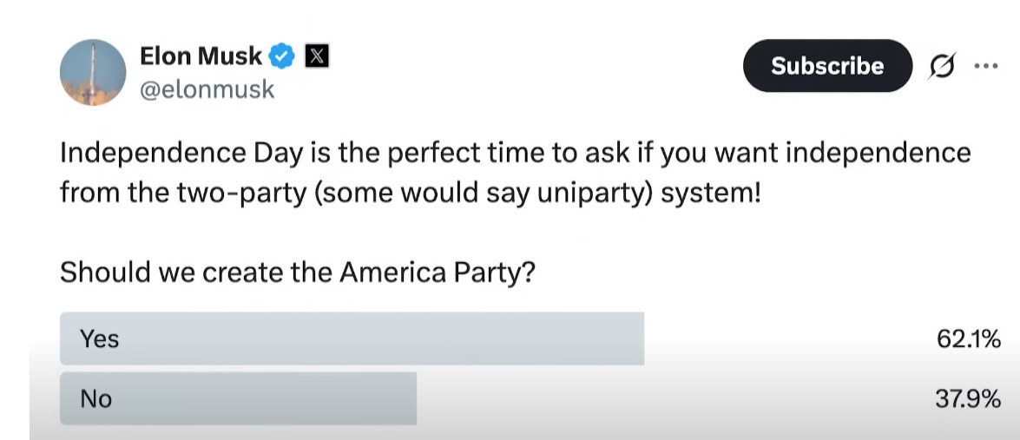Click the Elon Musk display name
1020x440 pixels.
coord(201,56)
